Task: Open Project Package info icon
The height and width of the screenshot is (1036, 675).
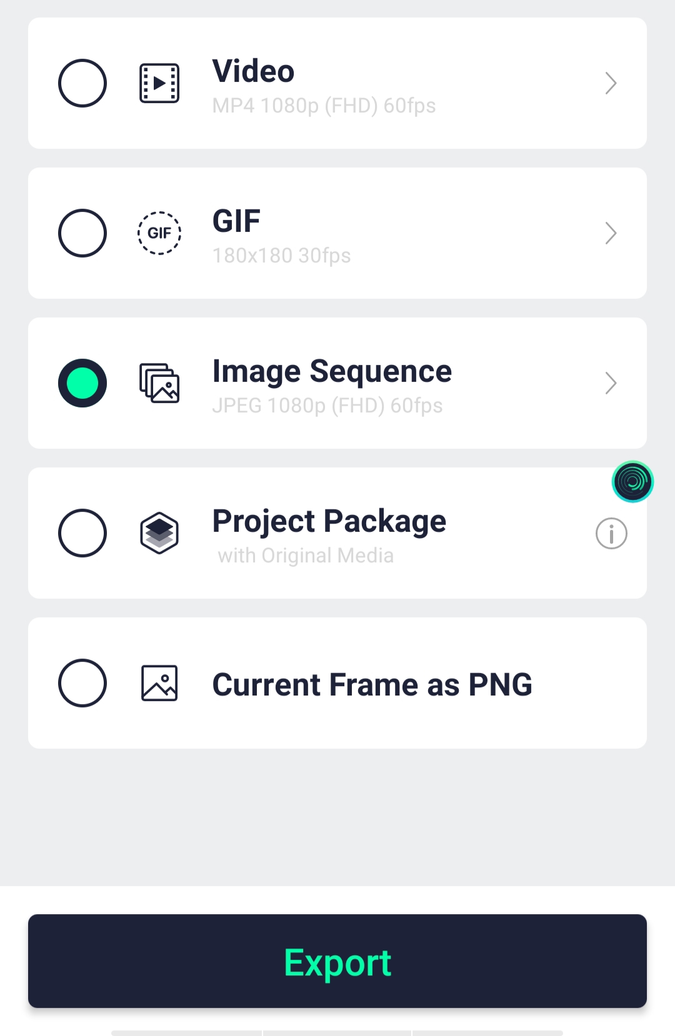Action: click(x=611, y=534)
